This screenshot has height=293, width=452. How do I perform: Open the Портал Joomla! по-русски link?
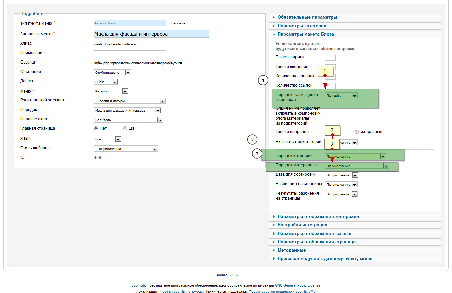coord(182,291)
